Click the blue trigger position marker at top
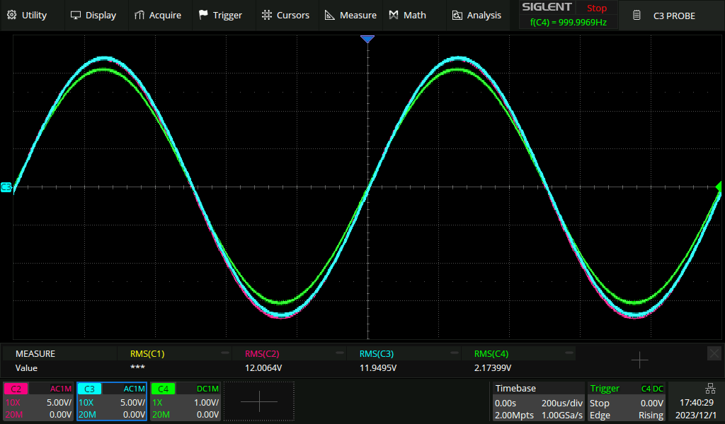 click(367, 39)
